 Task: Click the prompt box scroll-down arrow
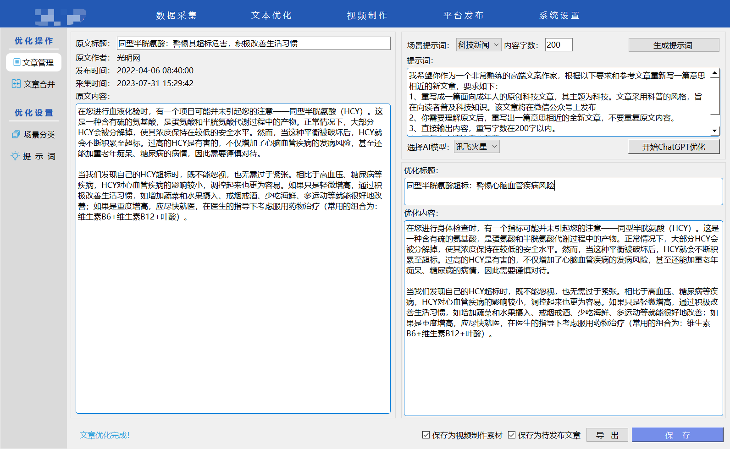714,131
